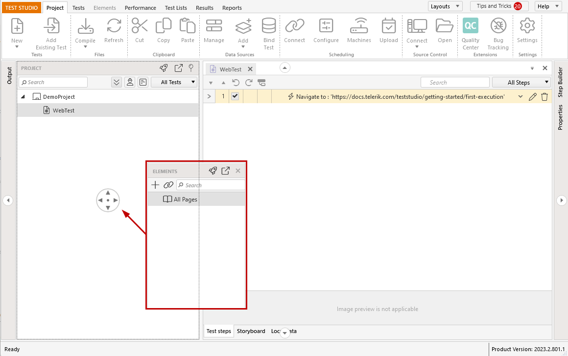Select the Test steps tab
The width and height of the screenshot is (568, 356).
(219, 331)
